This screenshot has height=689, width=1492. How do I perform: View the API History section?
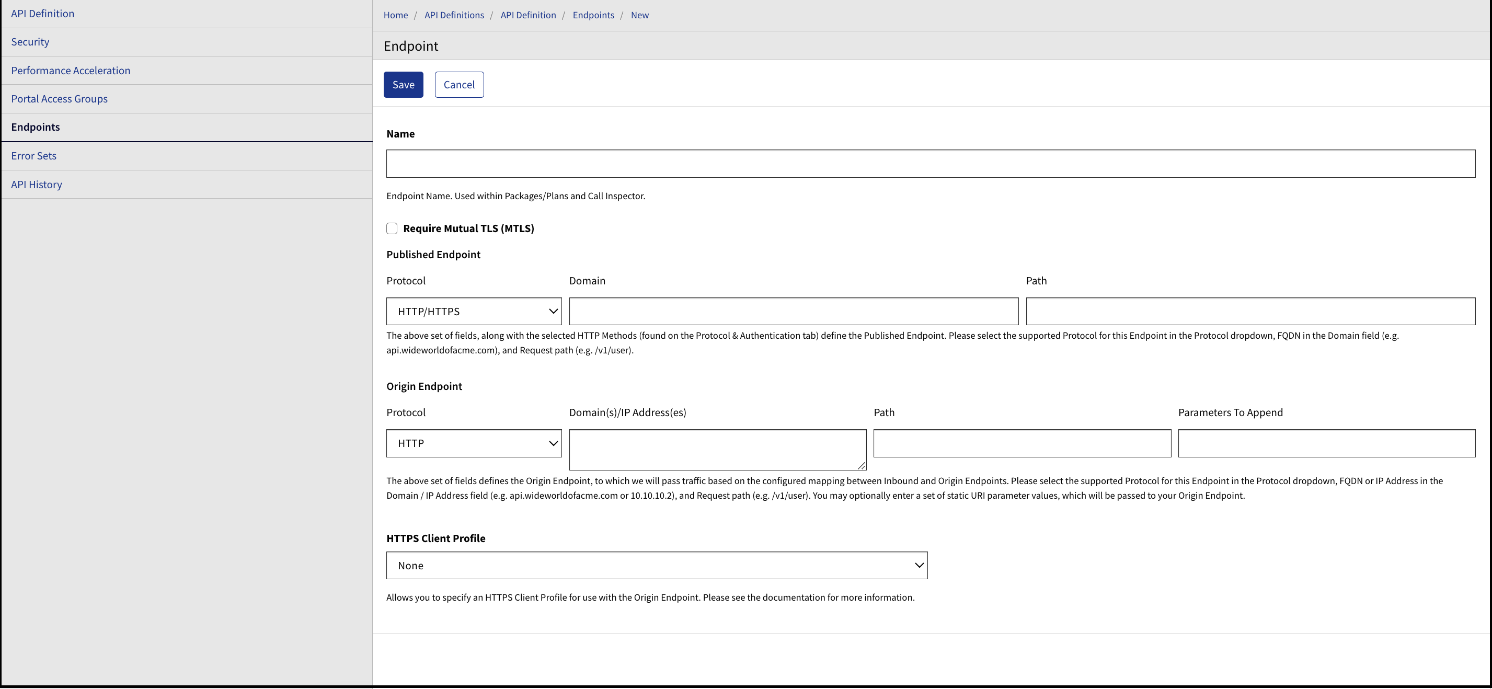[x=37, y=184]
